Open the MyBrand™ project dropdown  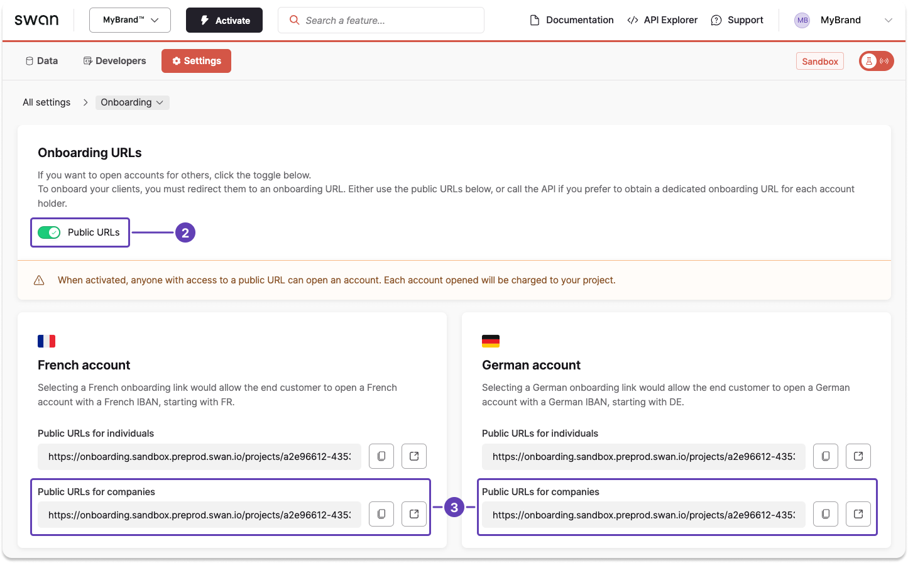(x=129, y=19)
